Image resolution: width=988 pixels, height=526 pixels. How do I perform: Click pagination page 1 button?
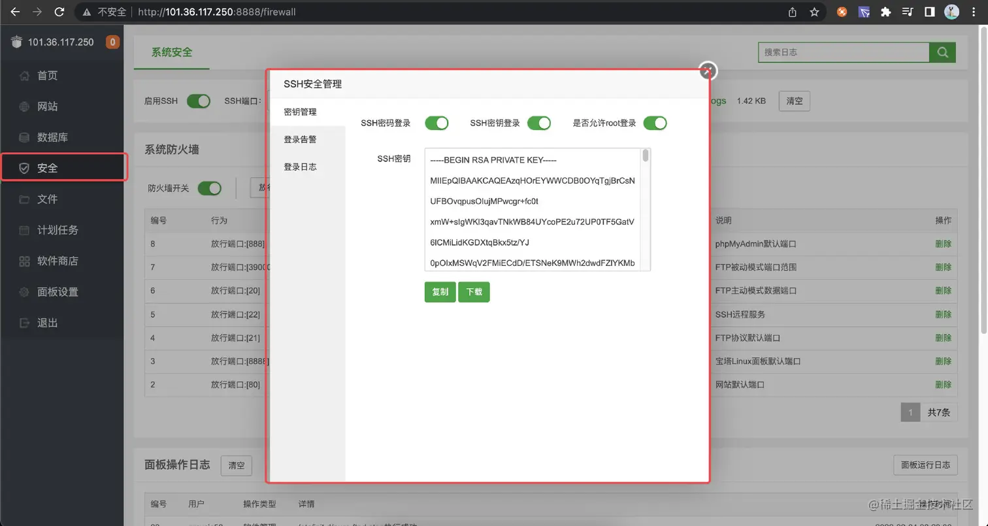(x=910, y=412)
